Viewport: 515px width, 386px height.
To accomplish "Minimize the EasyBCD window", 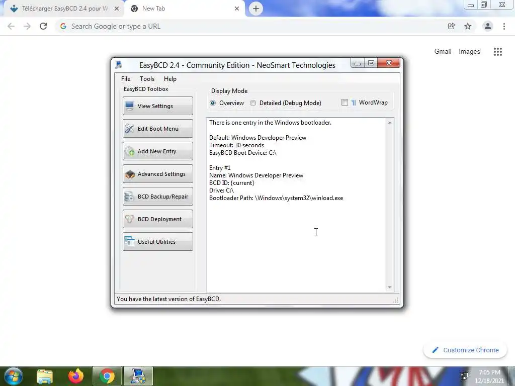I will (358, 63).
